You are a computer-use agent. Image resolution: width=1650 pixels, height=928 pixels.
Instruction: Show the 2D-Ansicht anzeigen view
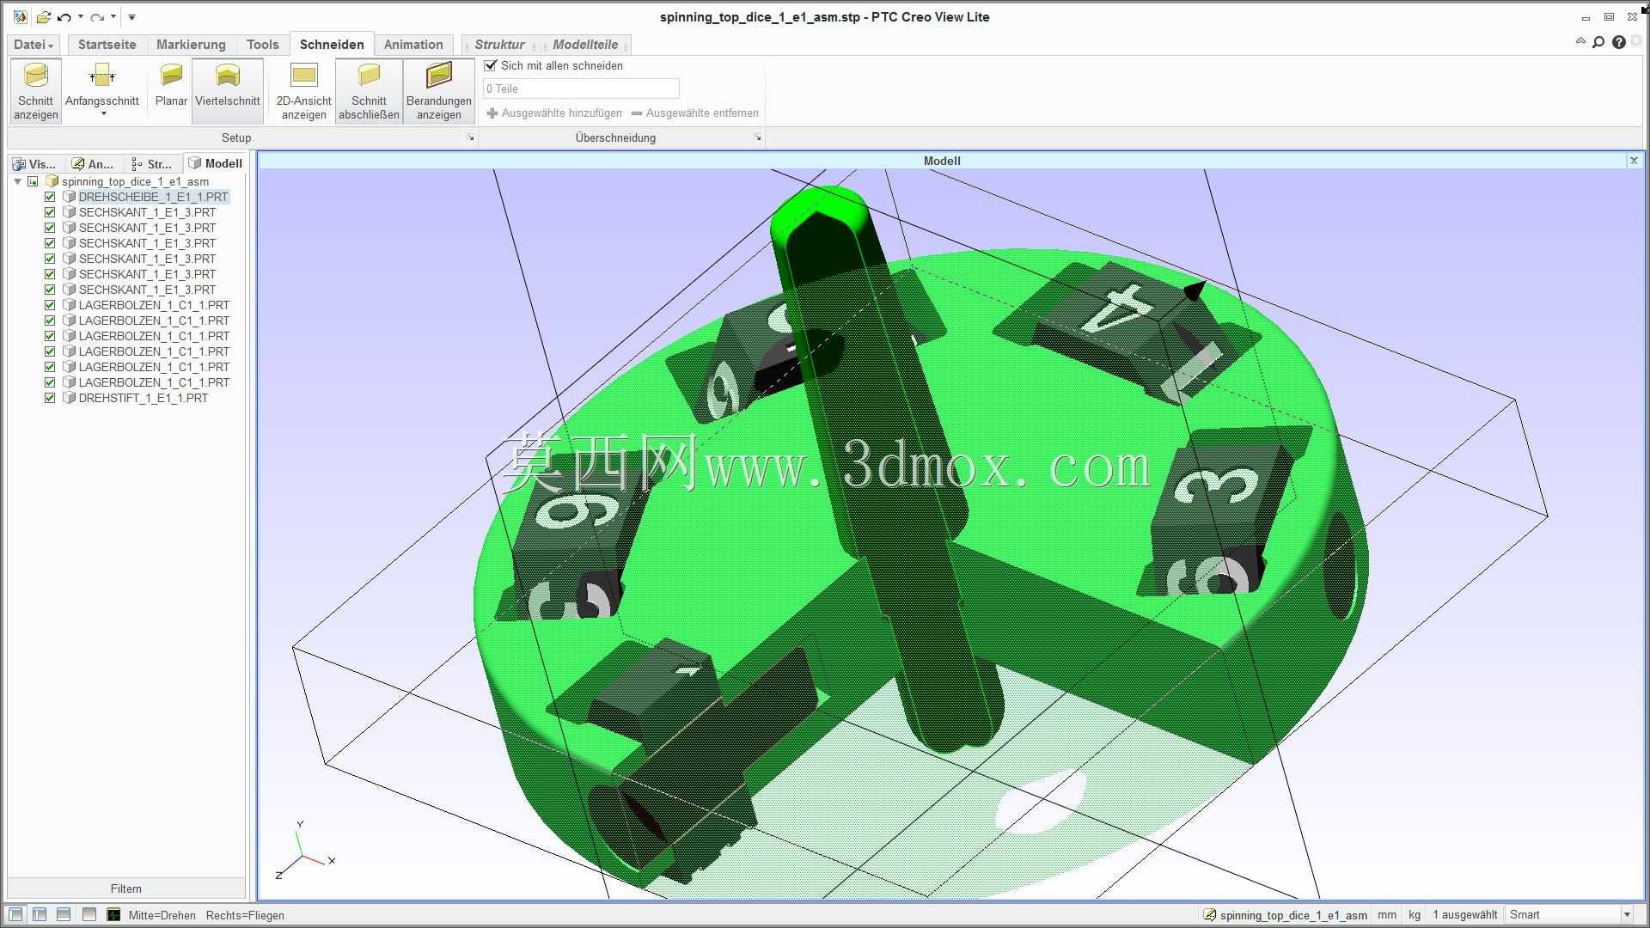(303, 90)
